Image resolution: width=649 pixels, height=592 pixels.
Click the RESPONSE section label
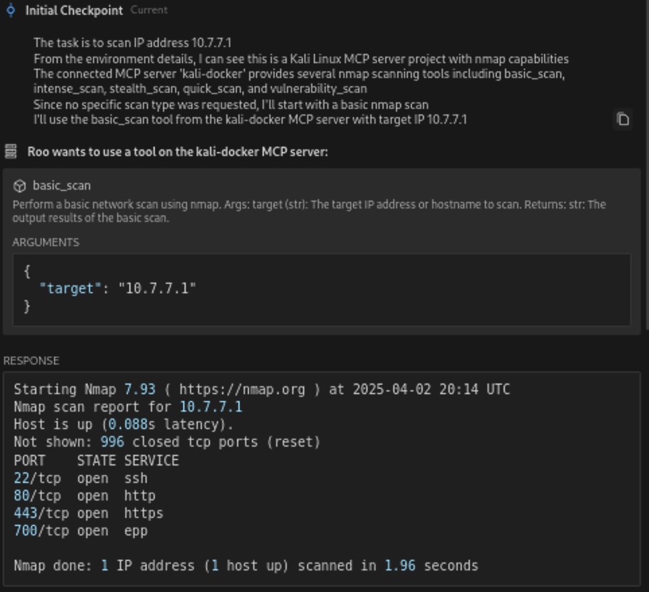click(x=32, y=361)
